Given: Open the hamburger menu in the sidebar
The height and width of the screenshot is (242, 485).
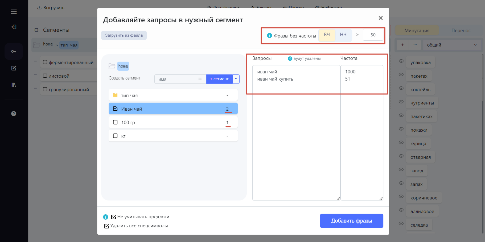Looking at the screenshot, I should (x=14, y=12).
